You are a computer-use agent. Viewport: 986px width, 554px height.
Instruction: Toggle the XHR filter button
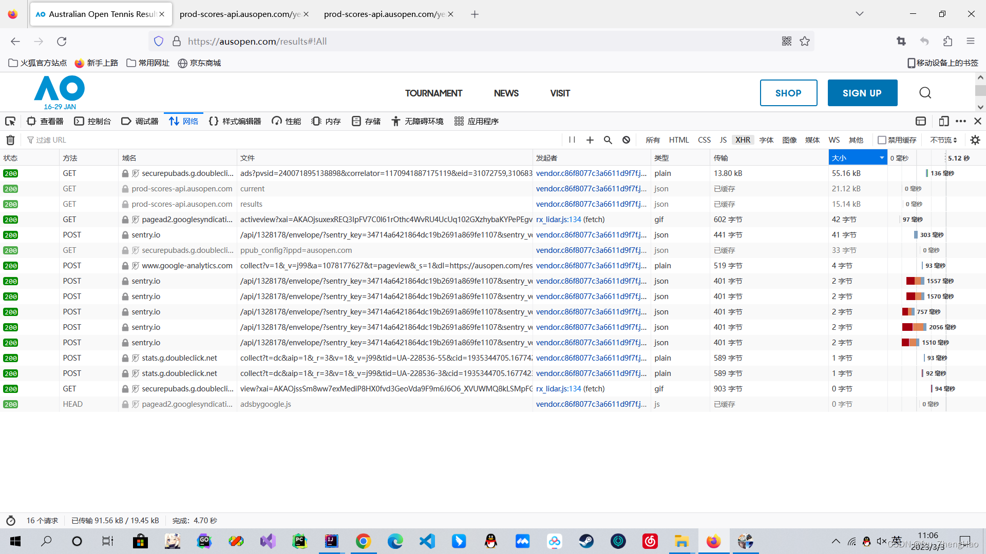(743, 140)
